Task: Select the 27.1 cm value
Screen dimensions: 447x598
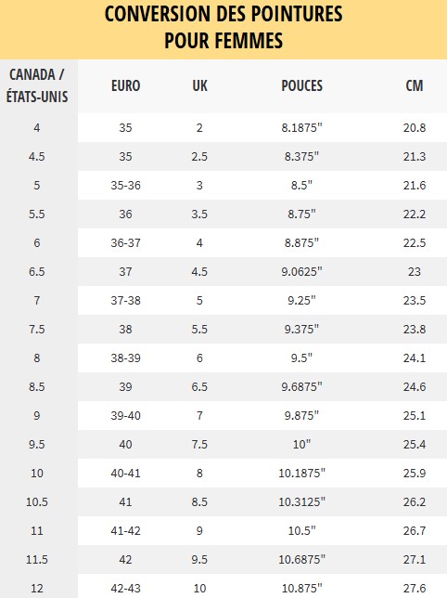Action: click(415, 560)
